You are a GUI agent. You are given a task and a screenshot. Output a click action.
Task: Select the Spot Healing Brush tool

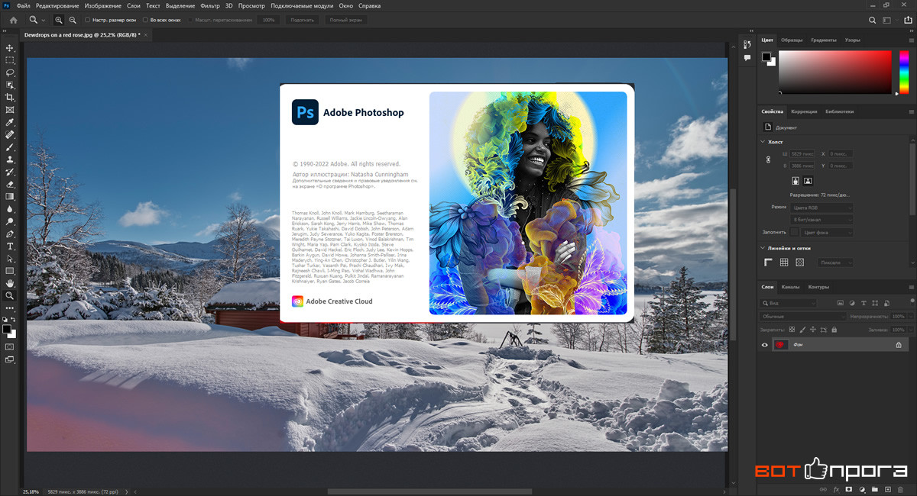click(10, 134)
